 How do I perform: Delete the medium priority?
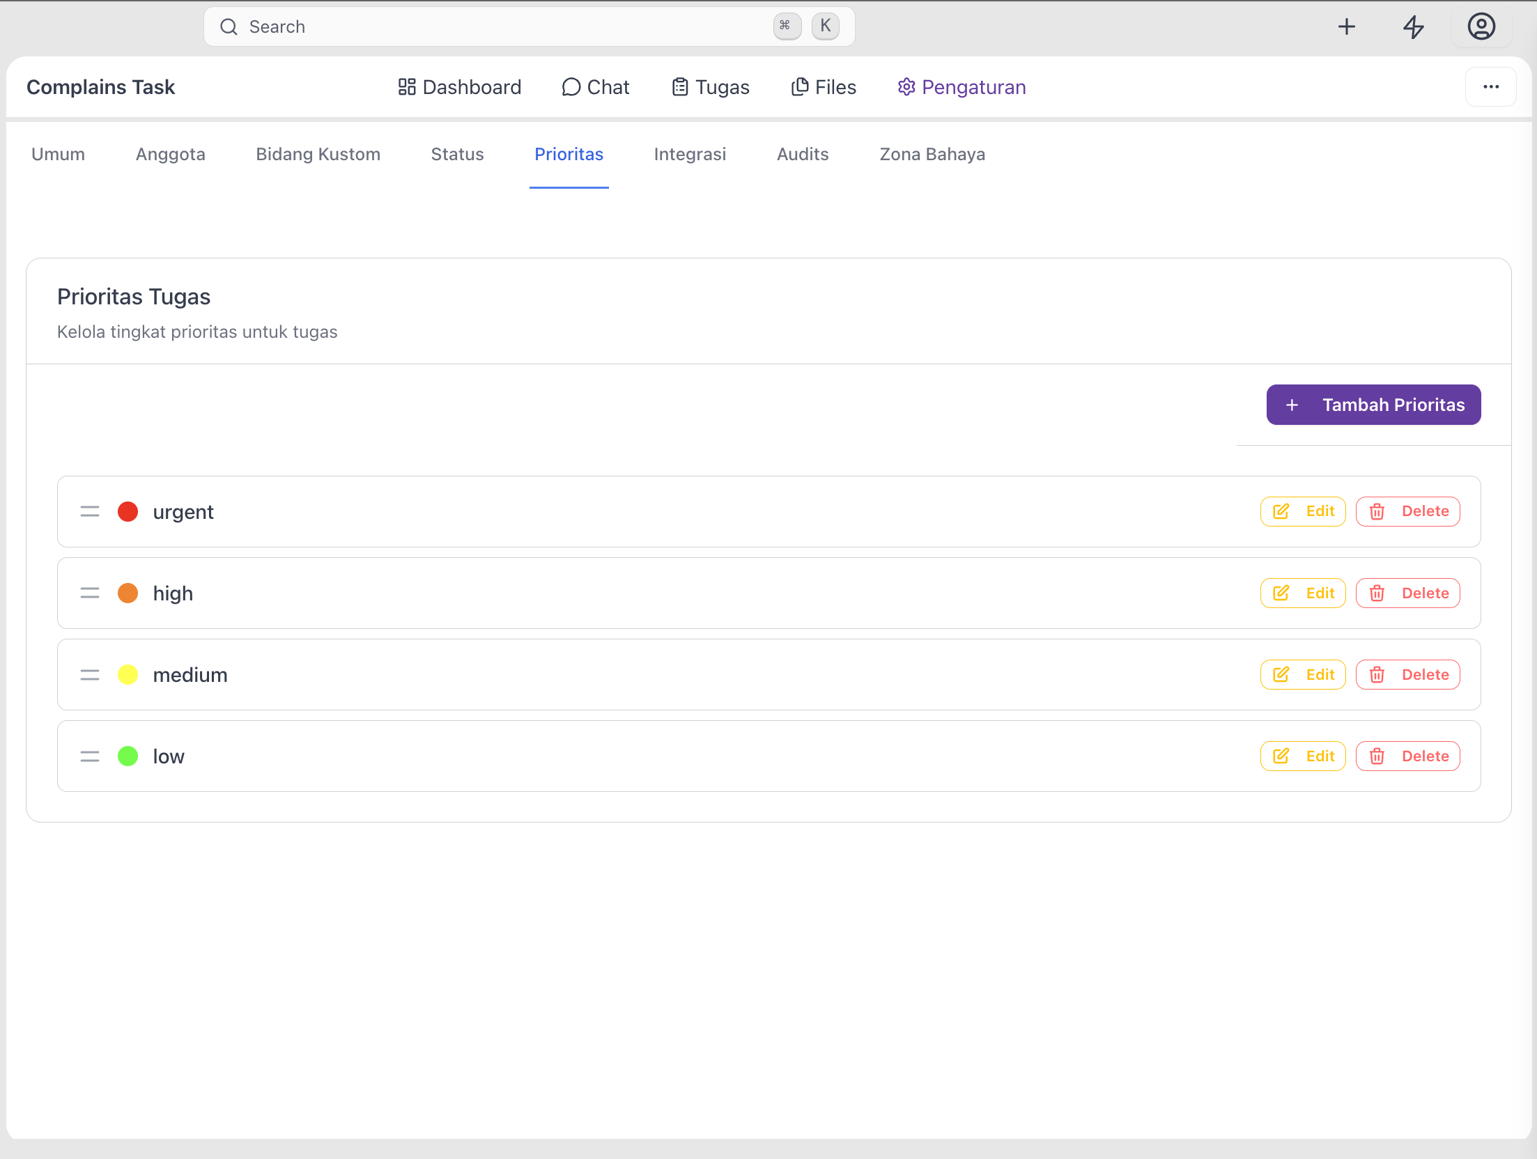click(1407, 675)
